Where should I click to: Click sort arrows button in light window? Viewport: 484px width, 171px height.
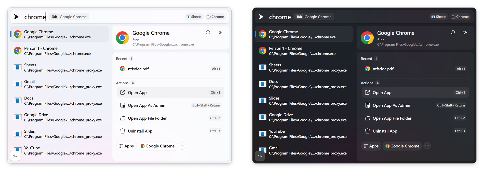point(15,156)
